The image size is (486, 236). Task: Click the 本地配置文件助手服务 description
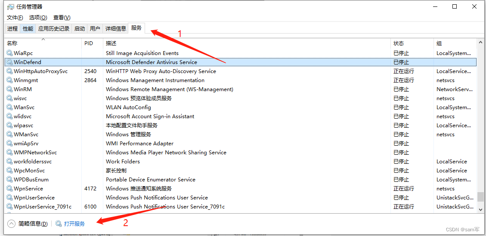click(132, 126)
